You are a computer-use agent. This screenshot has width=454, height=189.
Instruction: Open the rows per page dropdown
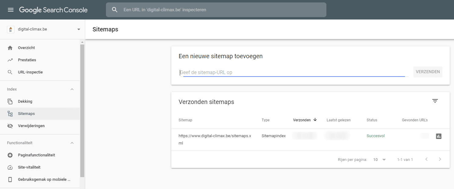coord(380,159)
